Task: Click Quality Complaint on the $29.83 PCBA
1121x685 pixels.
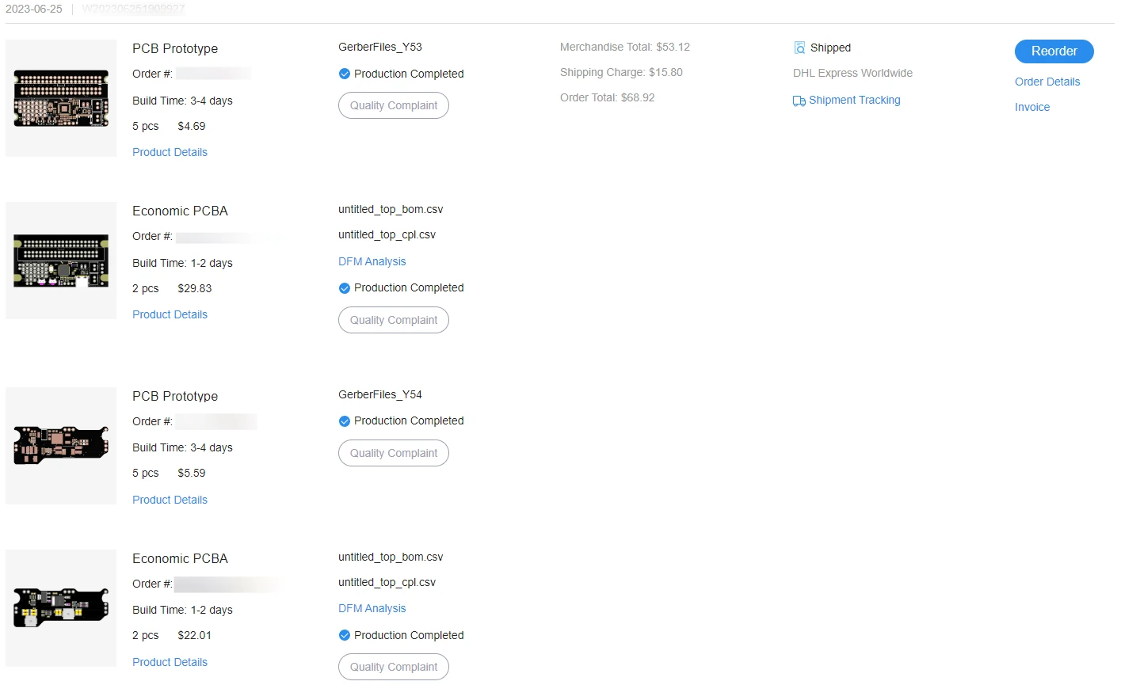Action: [x=393, y=320]
